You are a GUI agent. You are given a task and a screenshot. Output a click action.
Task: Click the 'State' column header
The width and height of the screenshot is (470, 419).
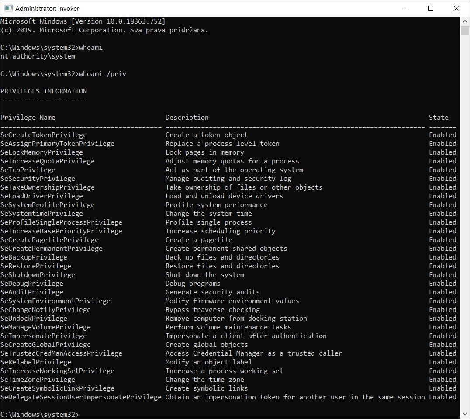(439, 118)
